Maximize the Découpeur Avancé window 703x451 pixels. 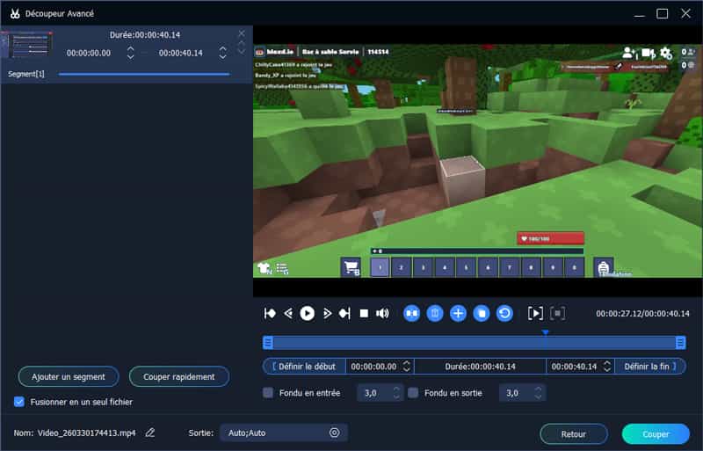(663, 13)
